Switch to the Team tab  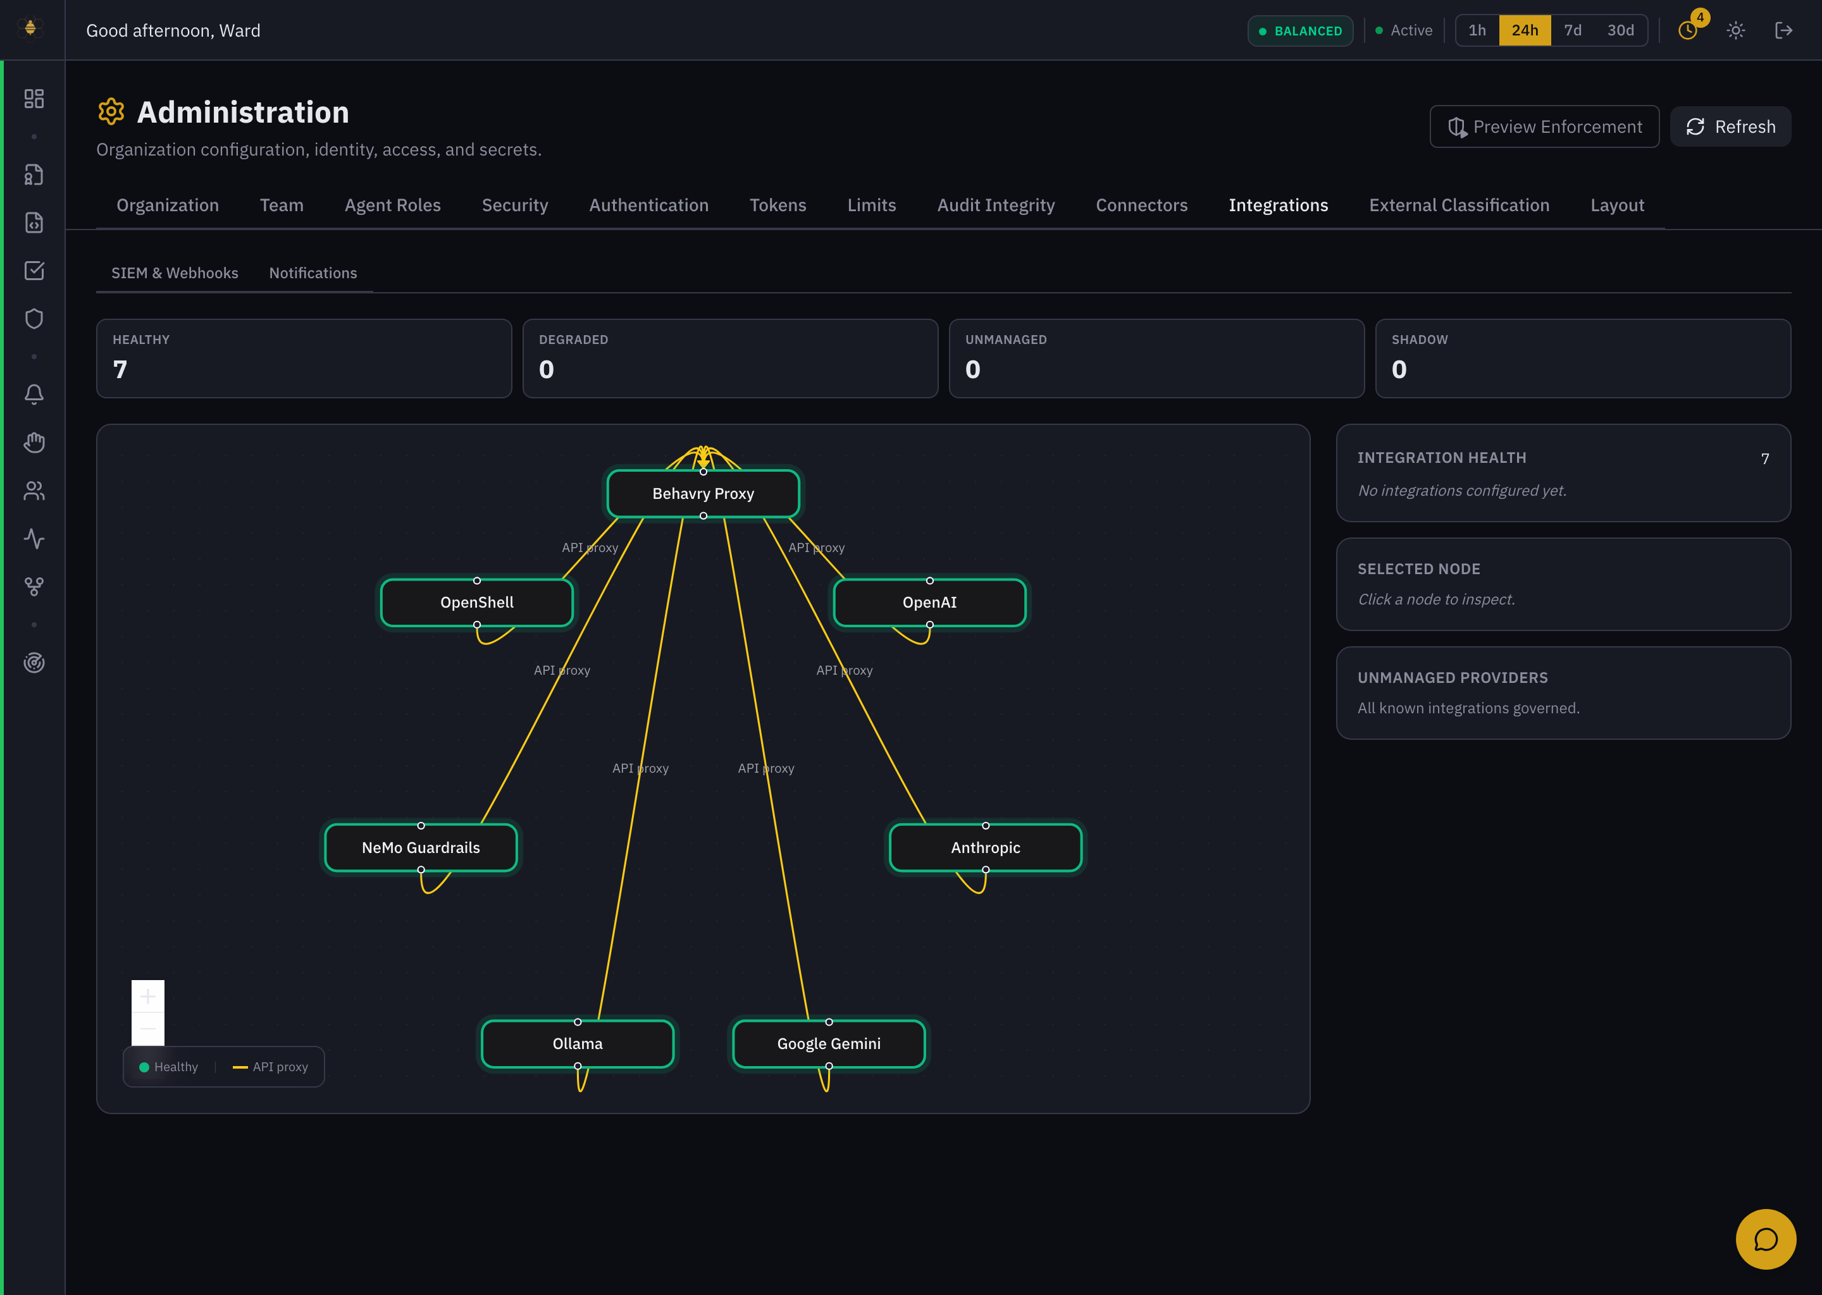click(x=282, y=205)
